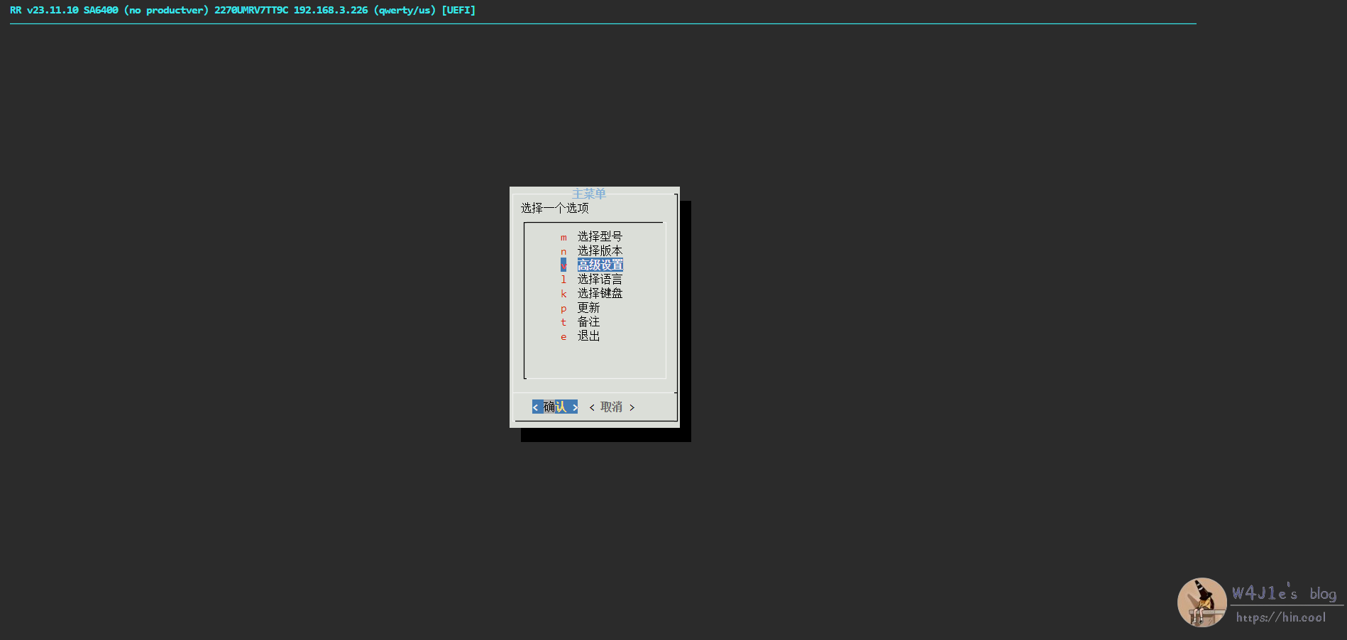Choose 退出 to exit the menu
Viewport: 1347px width, 640px height.
click(x=588, y=336)
